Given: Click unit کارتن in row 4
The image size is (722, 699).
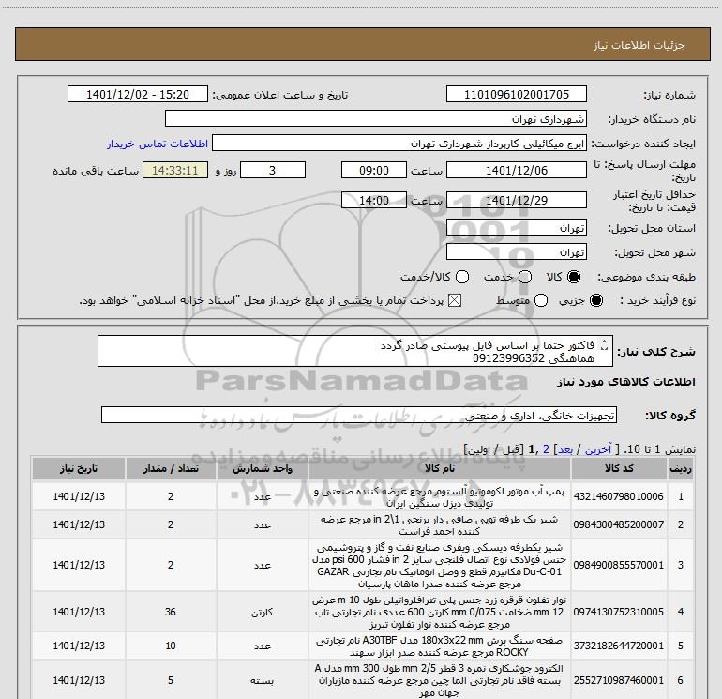Looking at the screenshot, I should (x=263, y=612).
